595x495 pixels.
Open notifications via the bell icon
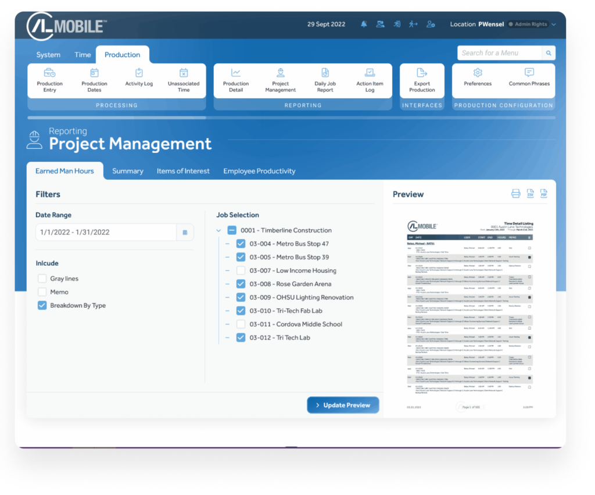click(363, 24)
